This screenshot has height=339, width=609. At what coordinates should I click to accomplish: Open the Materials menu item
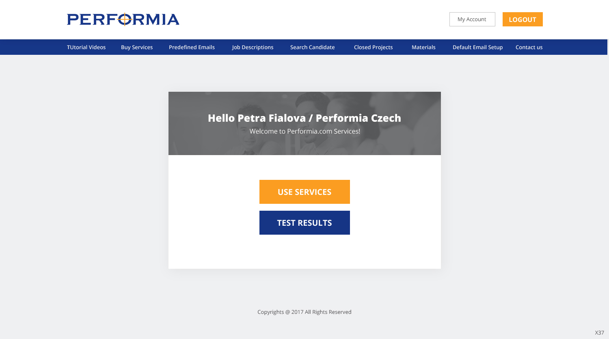click(x=423, y=47)
